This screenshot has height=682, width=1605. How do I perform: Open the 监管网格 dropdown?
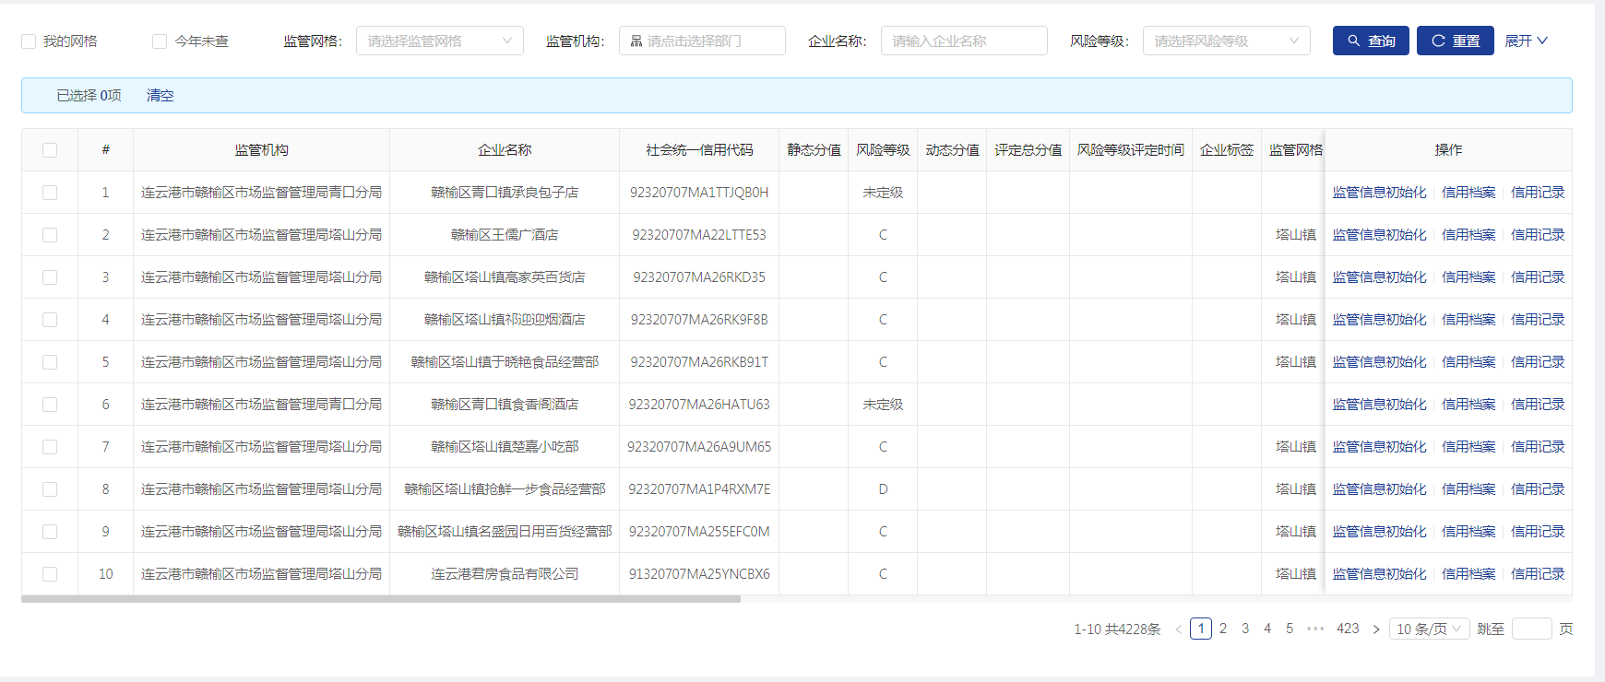(439, 41)
